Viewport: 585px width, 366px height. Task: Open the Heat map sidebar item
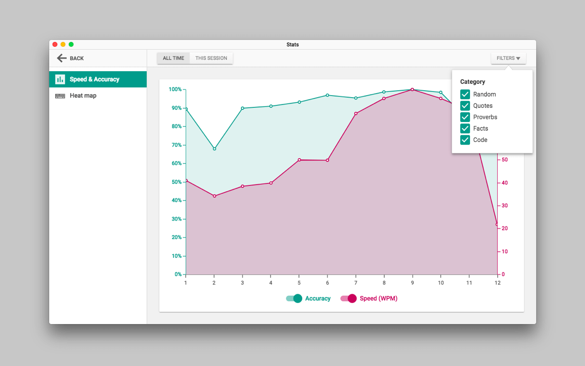(98, 96)
